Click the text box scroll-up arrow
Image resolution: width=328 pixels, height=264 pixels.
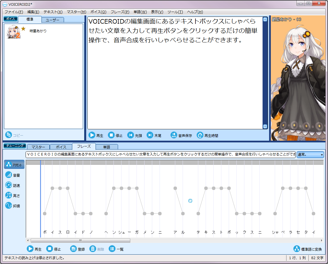265,19
